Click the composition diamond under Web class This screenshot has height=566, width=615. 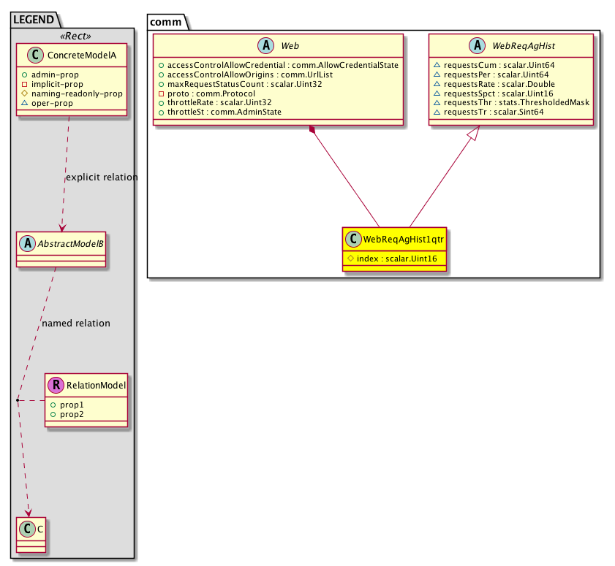pyautogui.click(x=313, y=131)
